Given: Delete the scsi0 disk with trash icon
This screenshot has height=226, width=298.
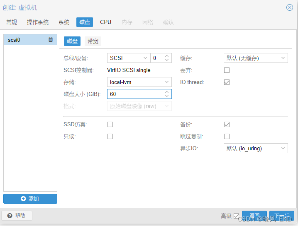Looking at the screenshot, I should (51, 39).
